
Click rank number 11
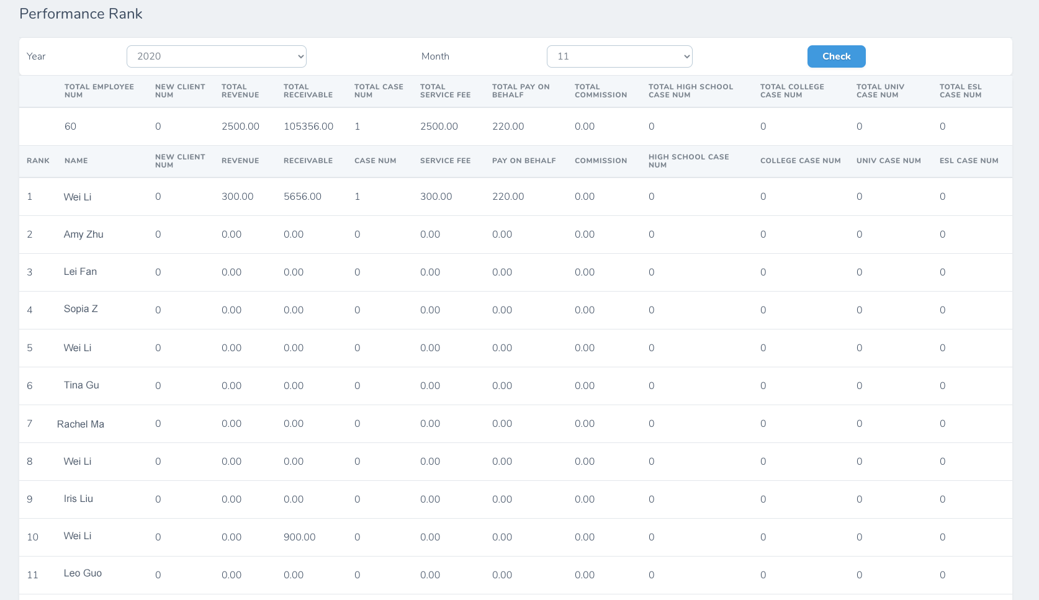point(32,575)
